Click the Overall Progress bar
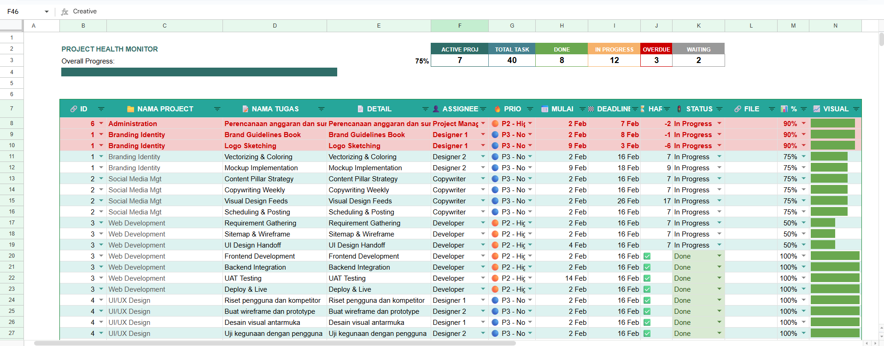This screenshot has height=346, width=884. 199,72
